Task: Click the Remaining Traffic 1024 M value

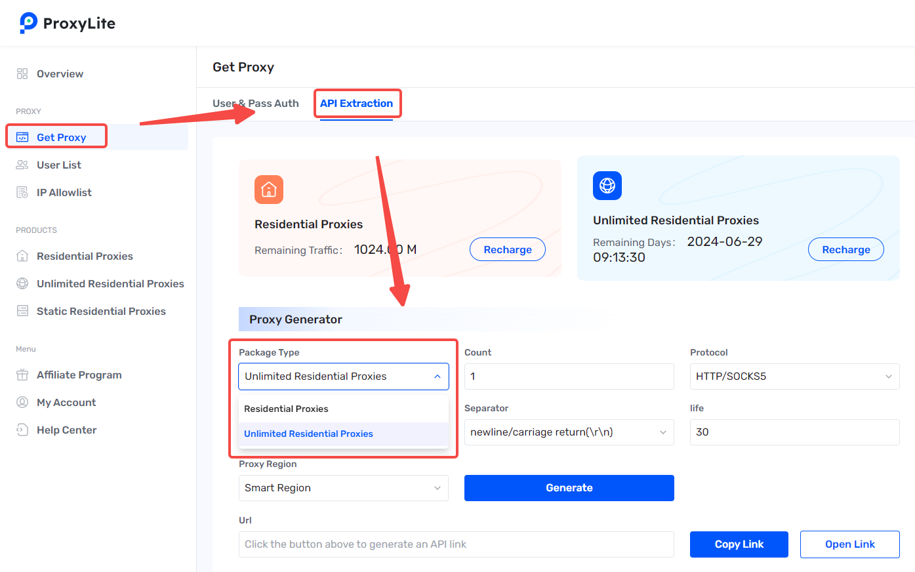Action: click(x=386, y=249)
